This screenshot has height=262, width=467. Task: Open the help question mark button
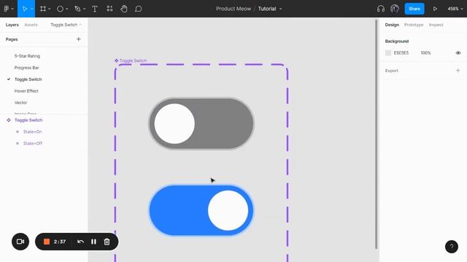tap(452, 247)
